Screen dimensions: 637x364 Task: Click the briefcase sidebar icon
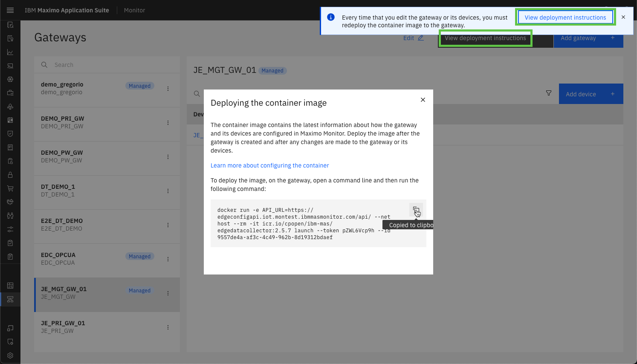click(x=10, y=93)
